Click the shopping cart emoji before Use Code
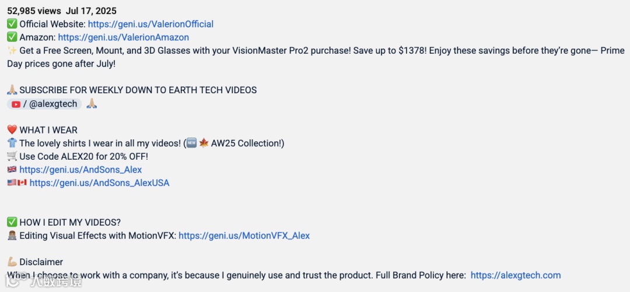This screenshot has width=630, height=292. click(12, 156)
